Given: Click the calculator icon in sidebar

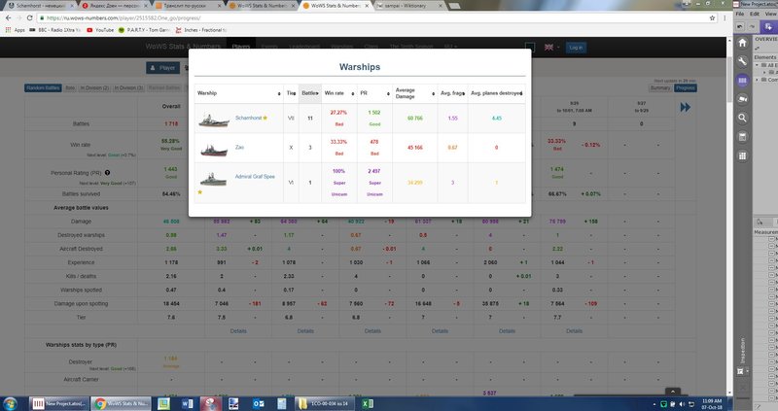Looking at the screenshot, I should pyautogui.click(x=742, y=136).
